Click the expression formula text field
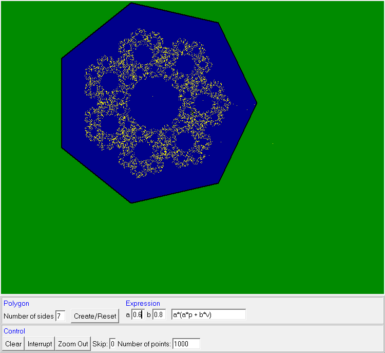Viewport: 385px width, 353px height. coord(208,314)
